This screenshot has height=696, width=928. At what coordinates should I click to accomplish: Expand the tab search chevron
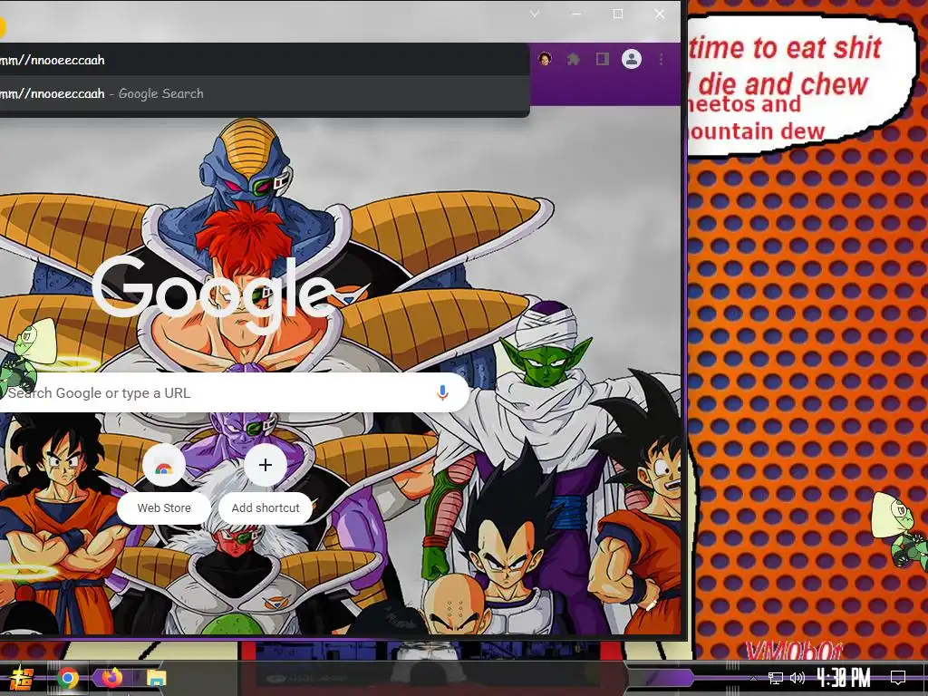pyautogui.click(x=535, y=14)
